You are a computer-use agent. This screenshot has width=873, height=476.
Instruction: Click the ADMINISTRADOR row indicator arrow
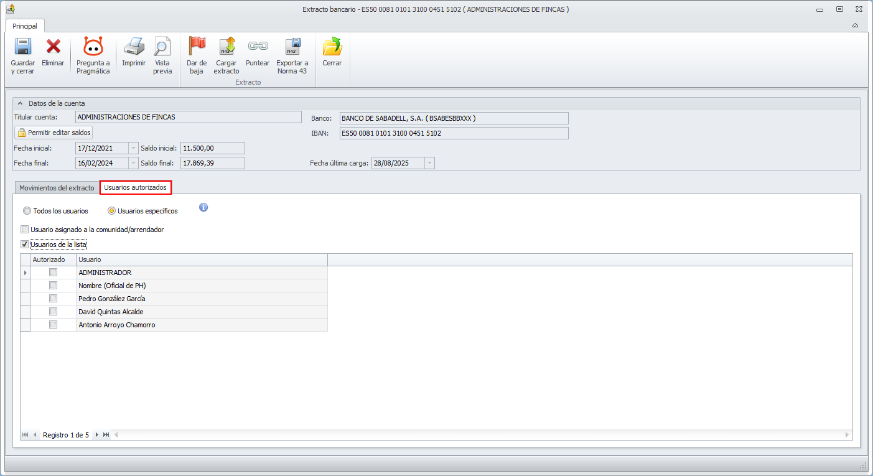tap(26, 273)
